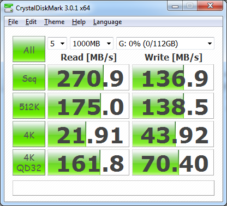The height and width of the screenshot is (206, 227).
Task: Expand the G: drive selection dropdown
Action: click(x=165, y=44)
